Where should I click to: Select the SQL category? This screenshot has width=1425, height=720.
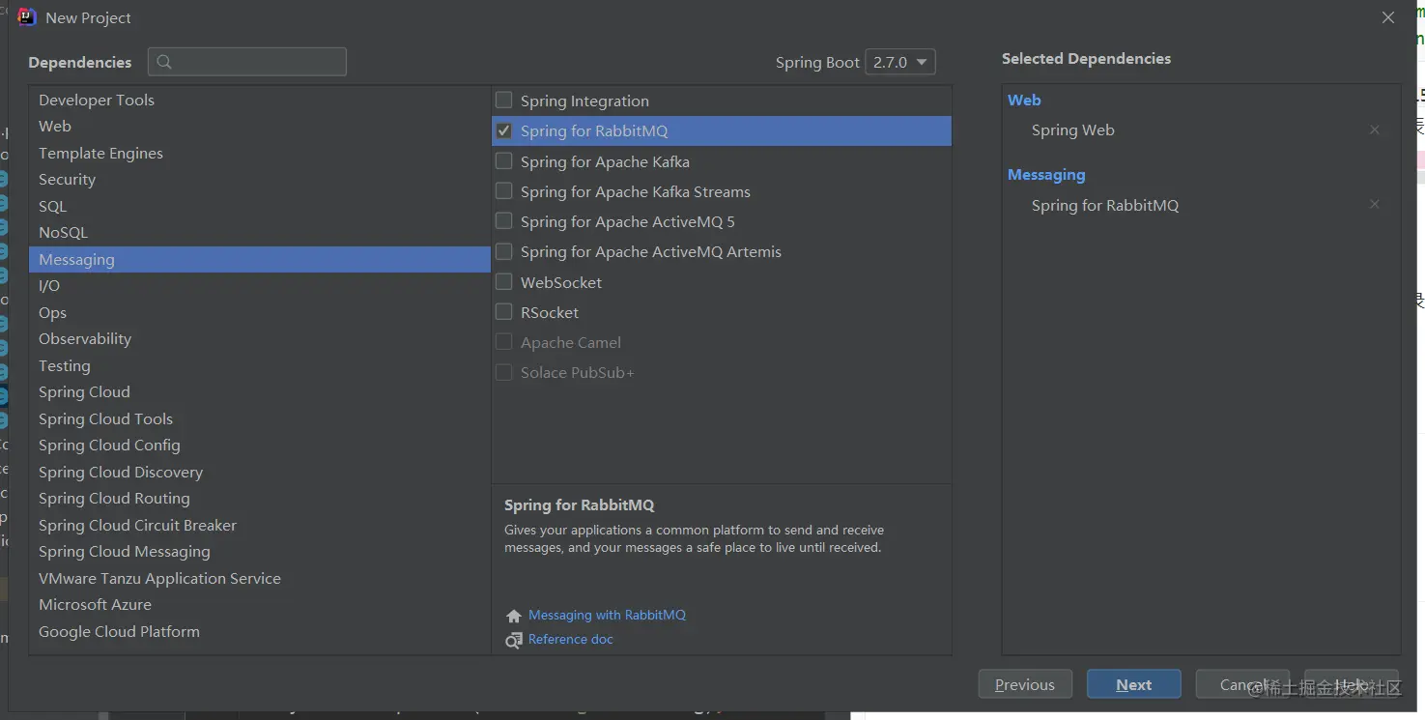260,206
